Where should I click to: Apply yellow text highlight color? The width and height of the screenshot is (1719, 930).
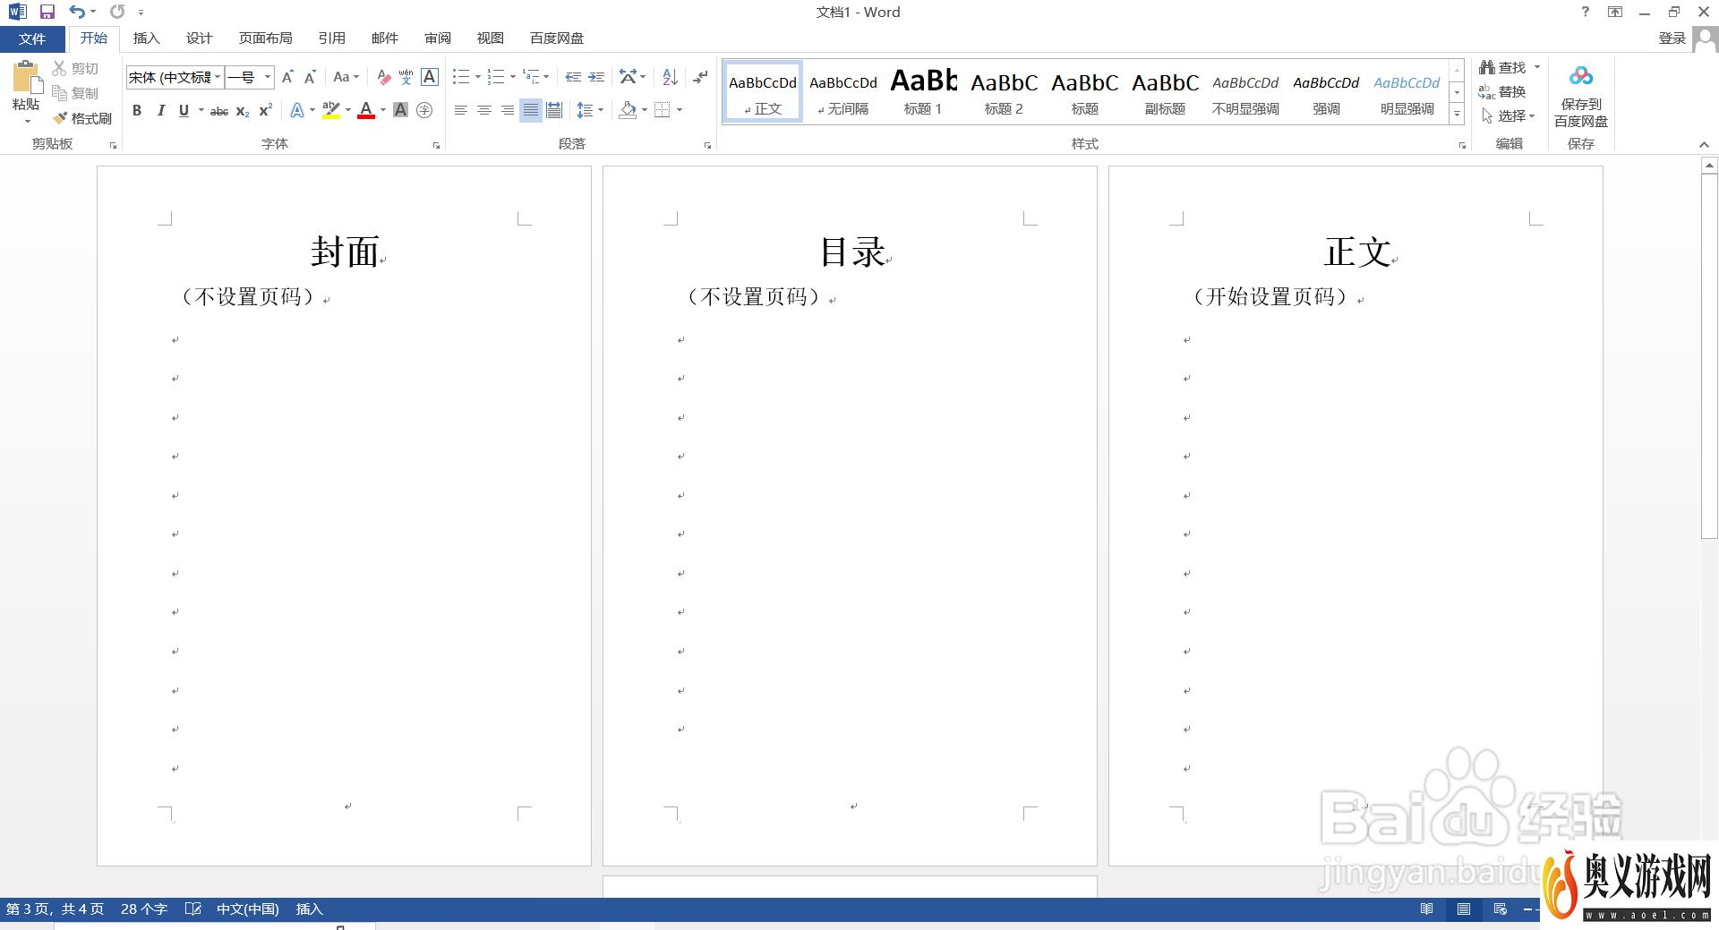click(x=330, y=110)
